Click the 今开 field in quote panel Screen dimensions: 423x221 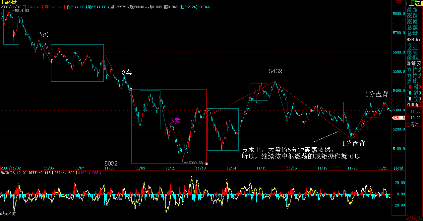coord(412,45)
